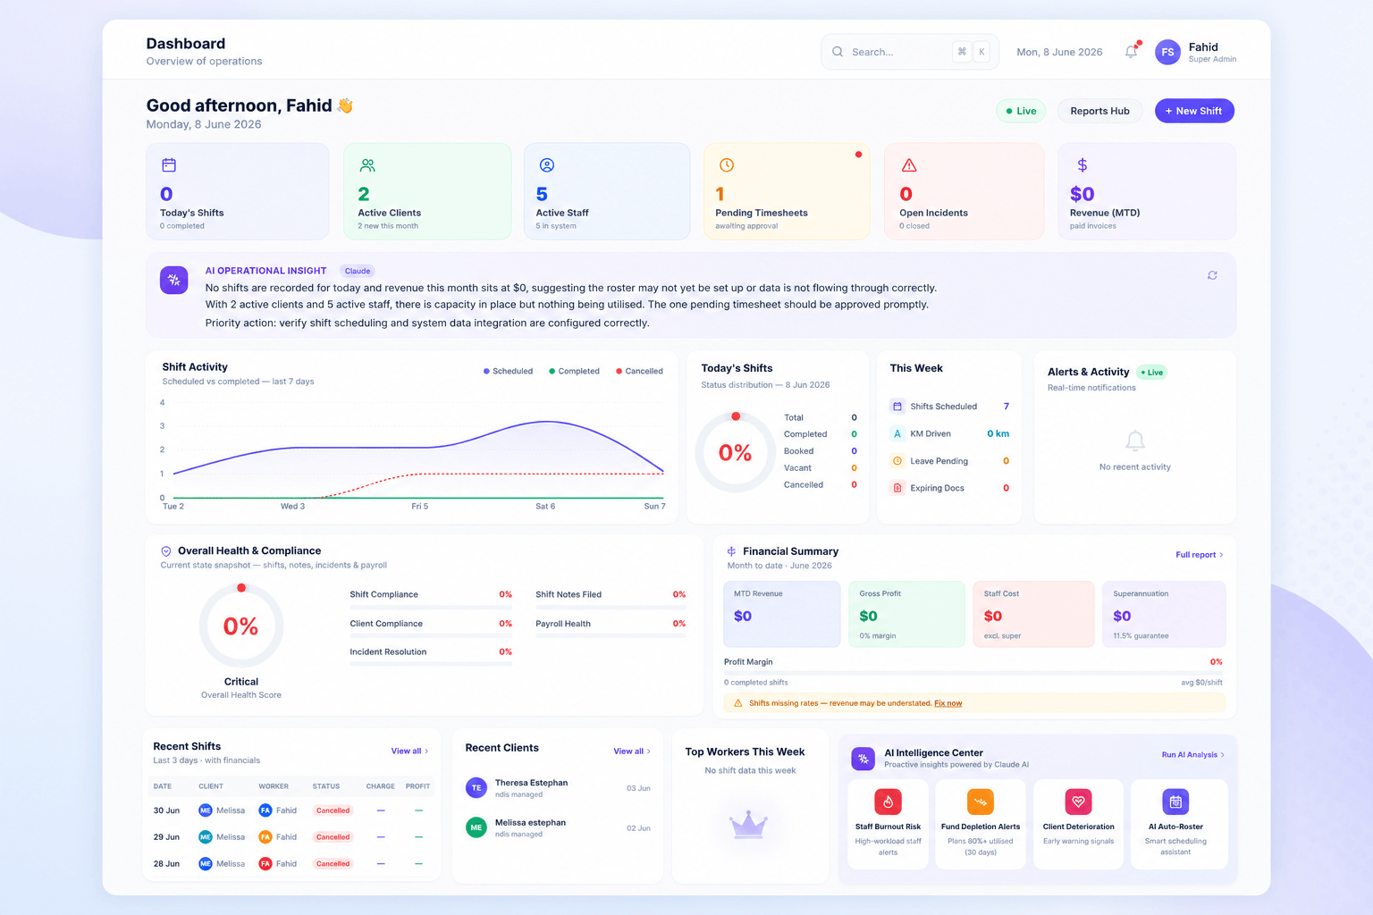
Task: Open the Reports Hub
Action: [1100, 111]
